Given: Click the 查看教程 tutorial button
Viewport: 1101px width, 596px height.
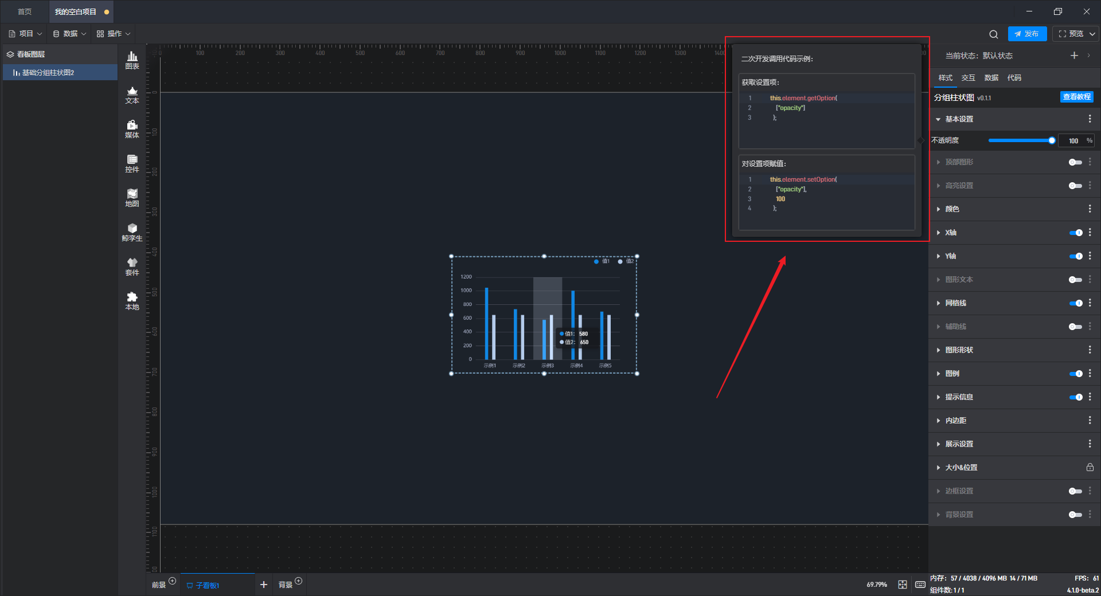Looking at the screenshot, I should 1076,97.
